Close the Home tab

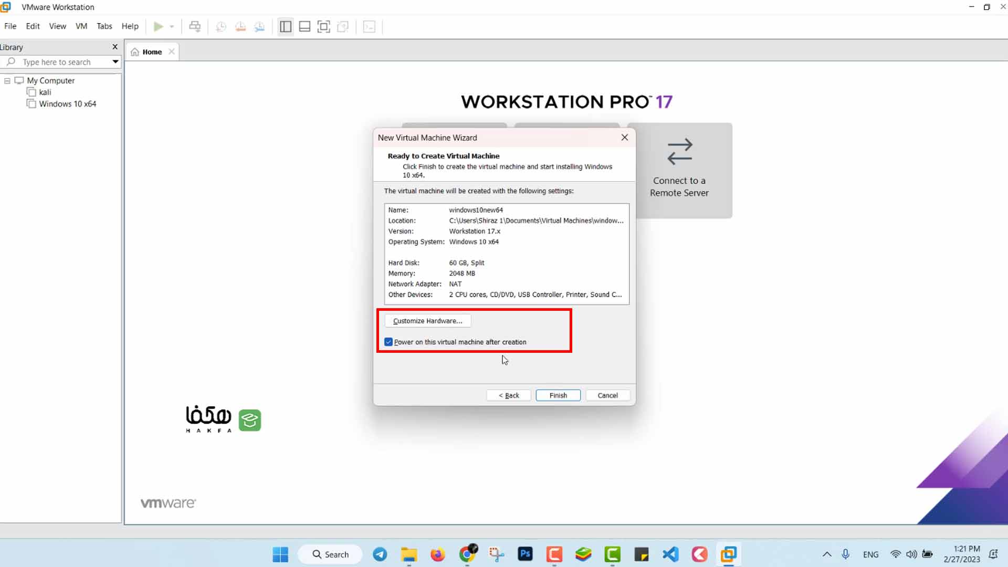click(172, 51)
